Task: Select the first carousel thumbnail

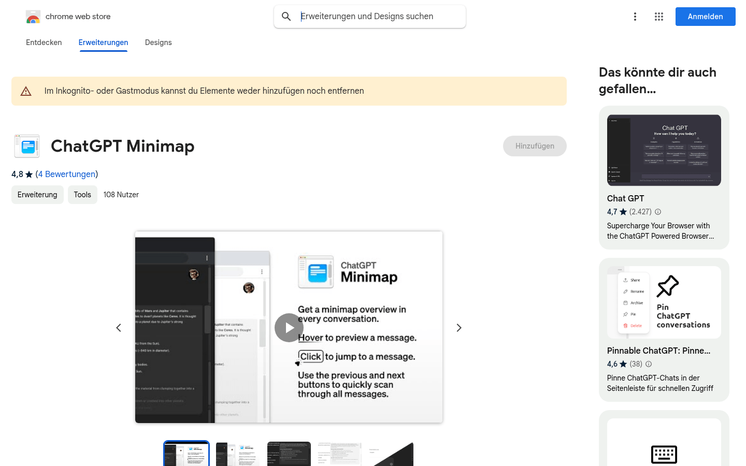Action: point(187,454)
